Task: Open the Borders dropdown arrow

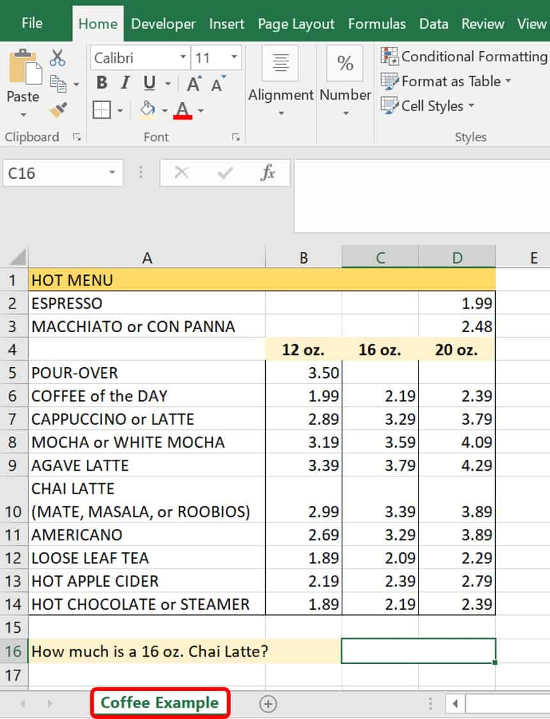Action: click(120, 110)
